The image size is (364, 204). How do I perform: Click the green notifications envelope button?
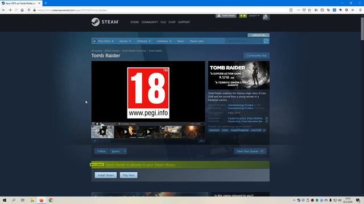pyautogui.click(x=243, y=16)
